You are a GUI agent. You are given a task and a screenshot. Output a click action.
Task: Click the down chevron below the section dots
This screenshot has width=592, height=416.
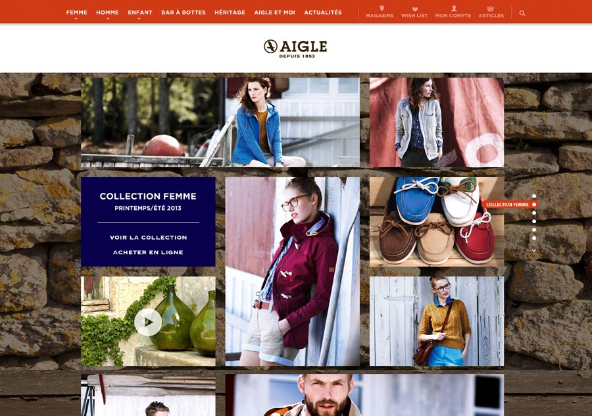(534, 250)
